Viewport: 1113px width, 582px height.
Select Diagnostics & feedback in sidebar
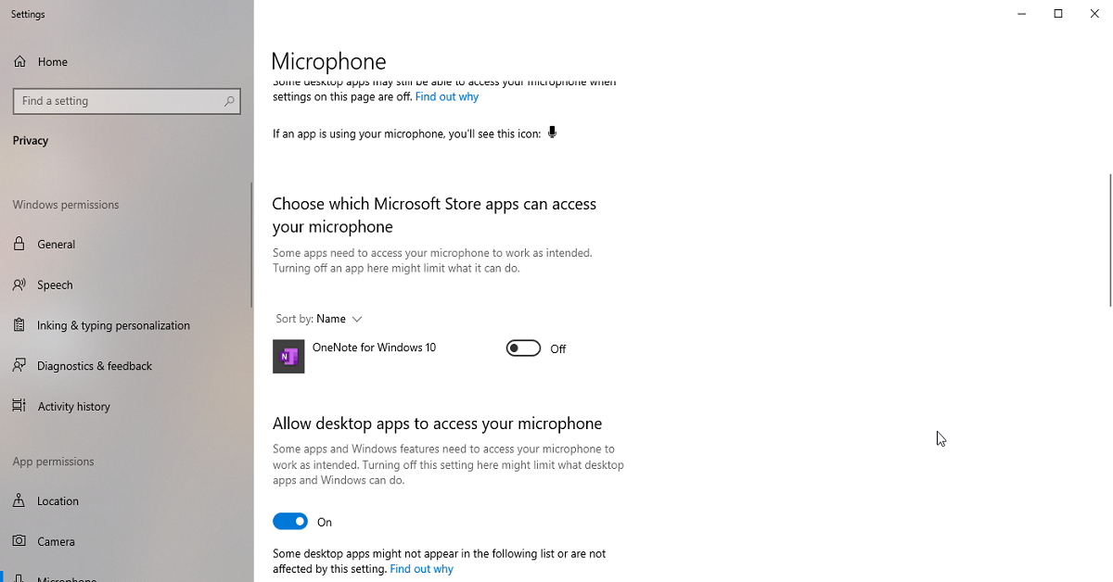[x=96, y=365]
